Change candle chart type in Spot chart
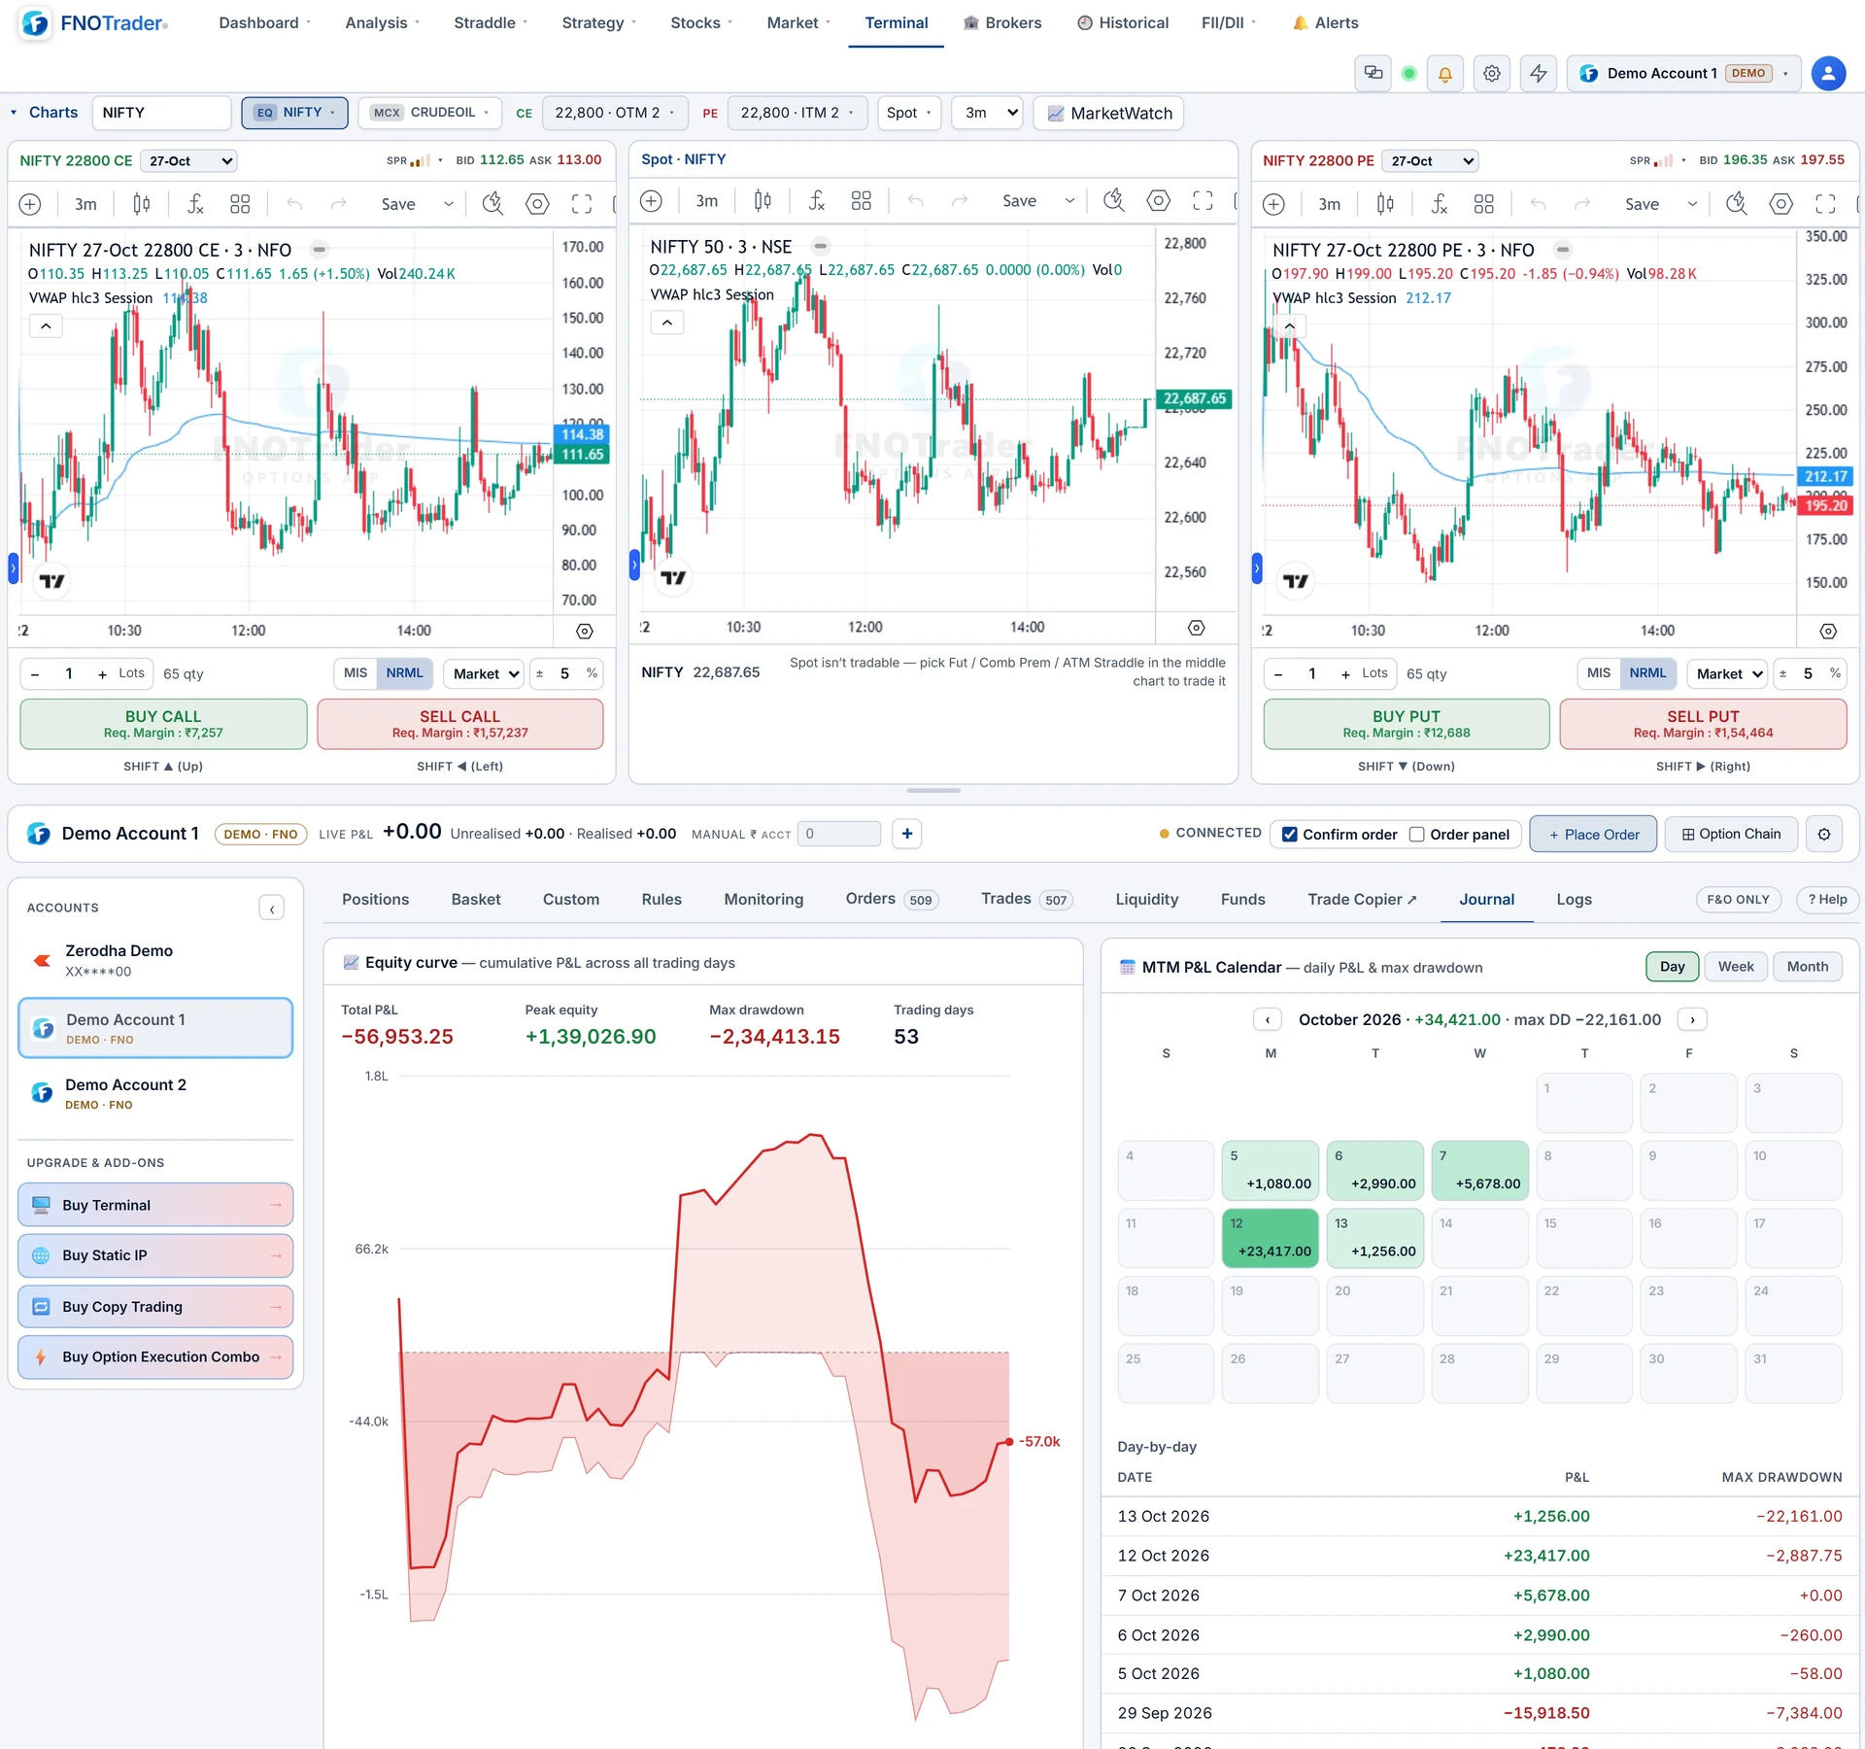The image size is (1865, 1749). coord(763,201)
